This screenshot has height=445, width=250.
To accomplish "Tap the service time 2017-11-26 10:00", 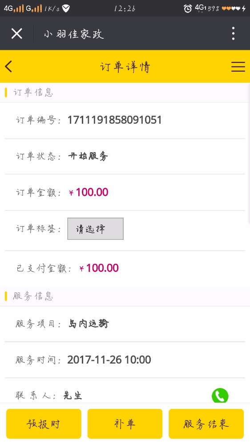I will [x=109, y=360].
